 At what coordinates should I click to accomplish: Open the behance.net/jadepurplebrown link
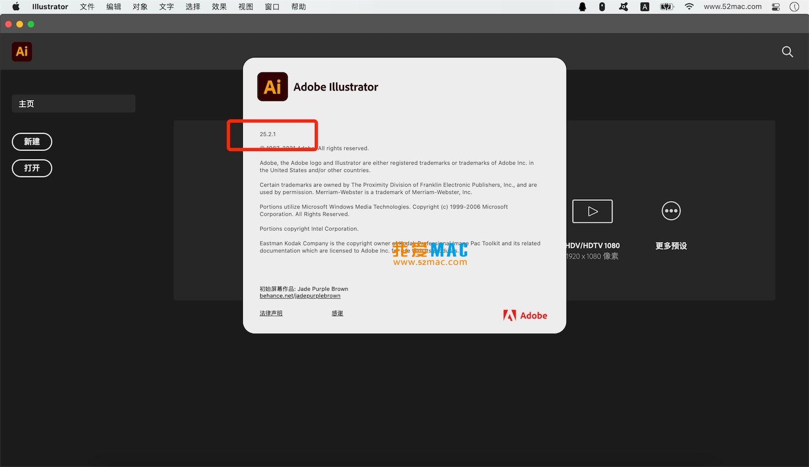pos(300,295)
